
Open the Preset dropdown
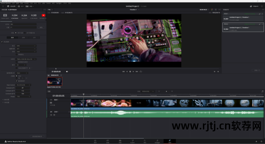[23, 96]
